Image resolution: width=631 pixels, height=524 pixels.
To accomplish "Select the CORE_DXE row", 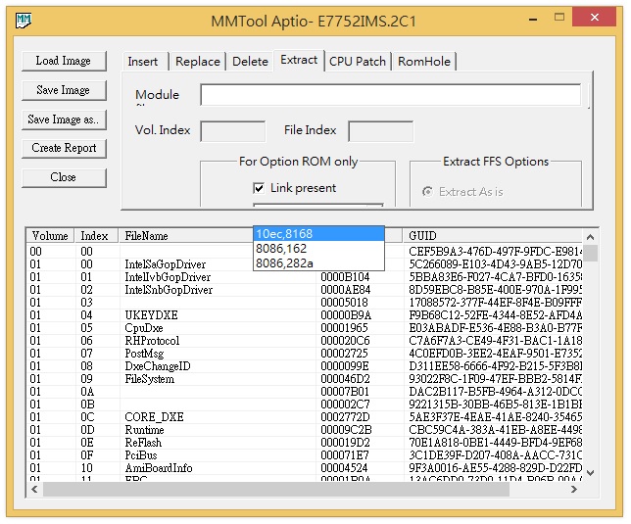I will (x=304, y=417).
